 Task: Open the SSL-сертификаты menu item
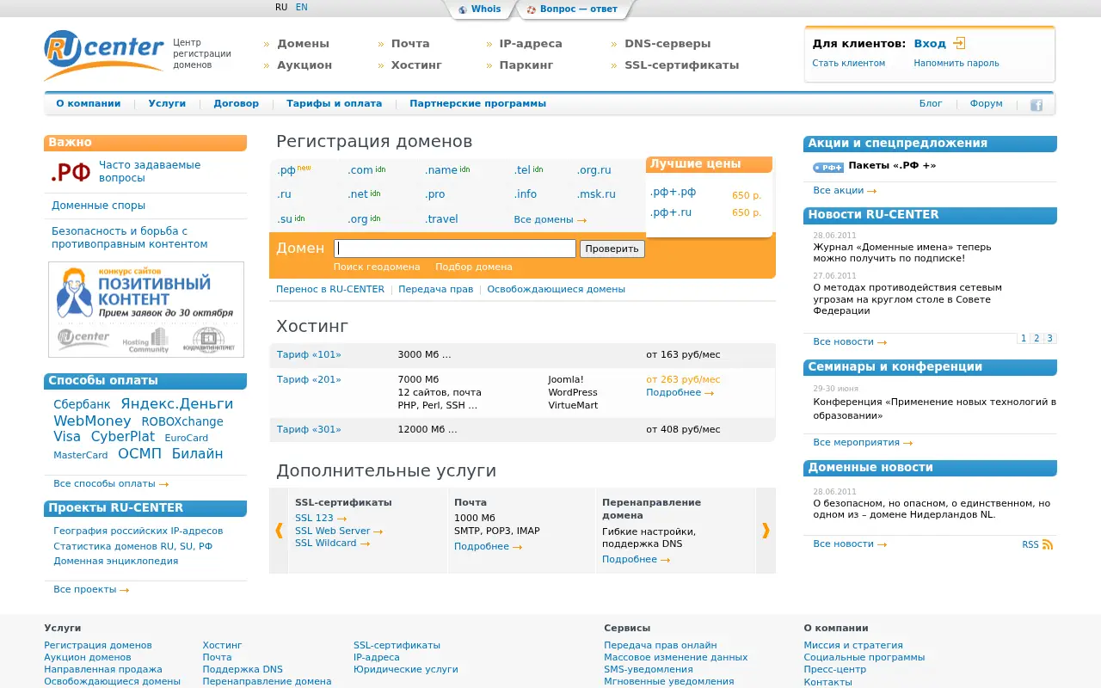coord(681,65)
